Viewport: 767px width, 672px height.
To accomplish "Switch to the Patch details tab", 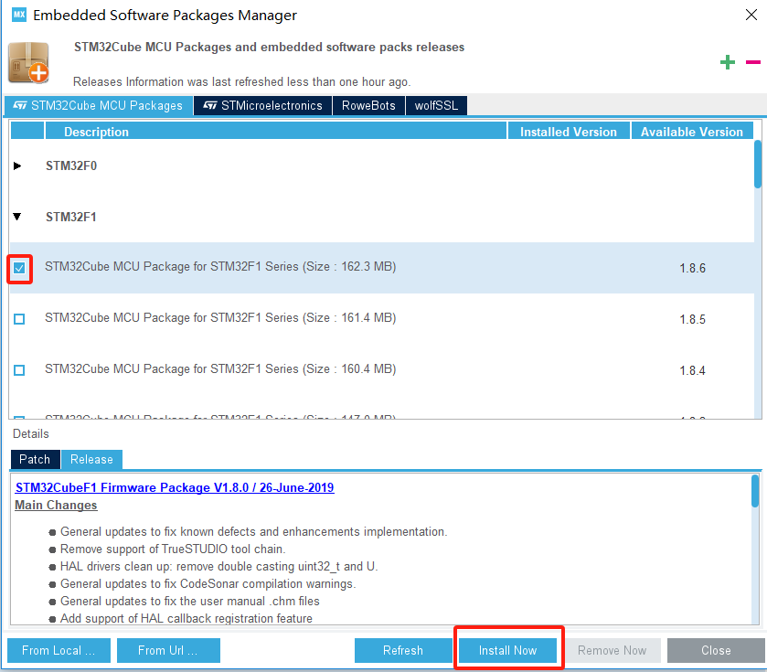I will tap(35, 460).
